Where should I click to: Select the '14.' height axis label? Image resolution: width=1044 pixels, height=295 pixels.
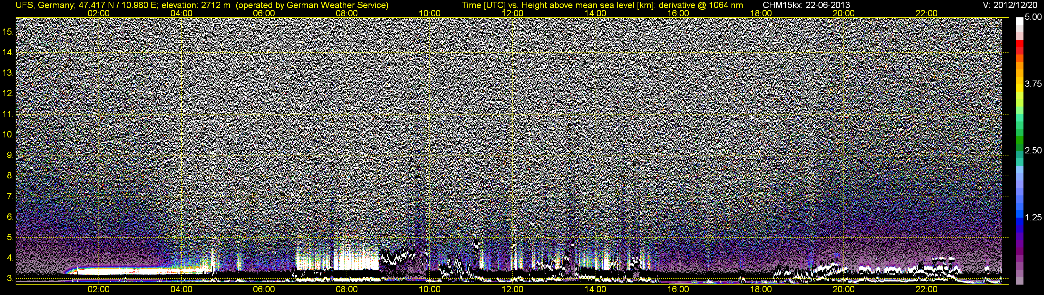[x=8, y=52]
